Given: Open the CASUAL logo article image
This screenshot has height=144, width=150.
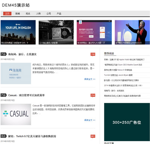Looking at the screenshot, I should click(x=16, y=114).
